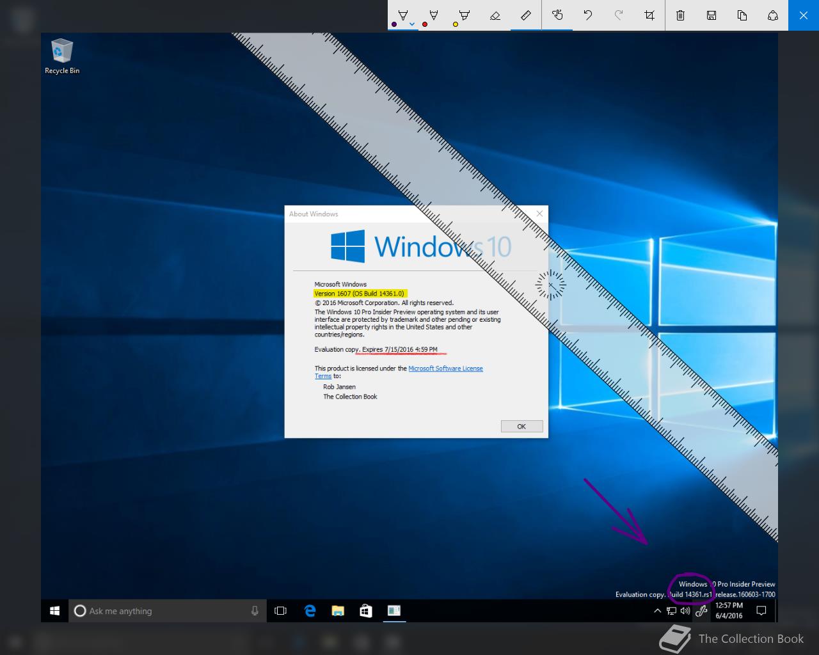Open the ballpoint pen options dropdown arrow
This screenshot has width=819, height=655.
pyautogui.click(x=413, y=24)
